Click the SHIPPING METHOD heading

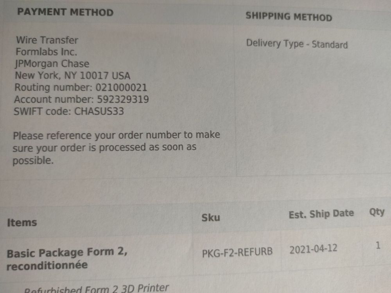(x=289, y=17)
